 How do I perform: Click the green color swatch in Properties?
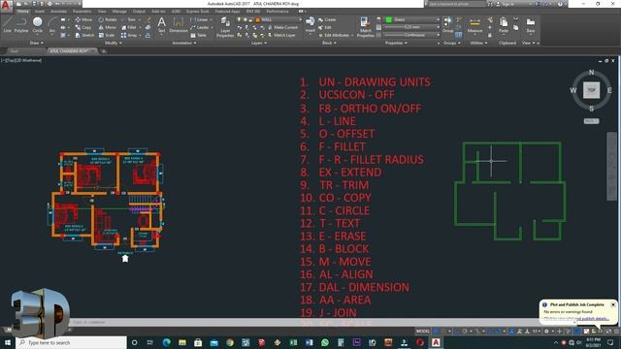pyautogui.click(x=388, y=19)
